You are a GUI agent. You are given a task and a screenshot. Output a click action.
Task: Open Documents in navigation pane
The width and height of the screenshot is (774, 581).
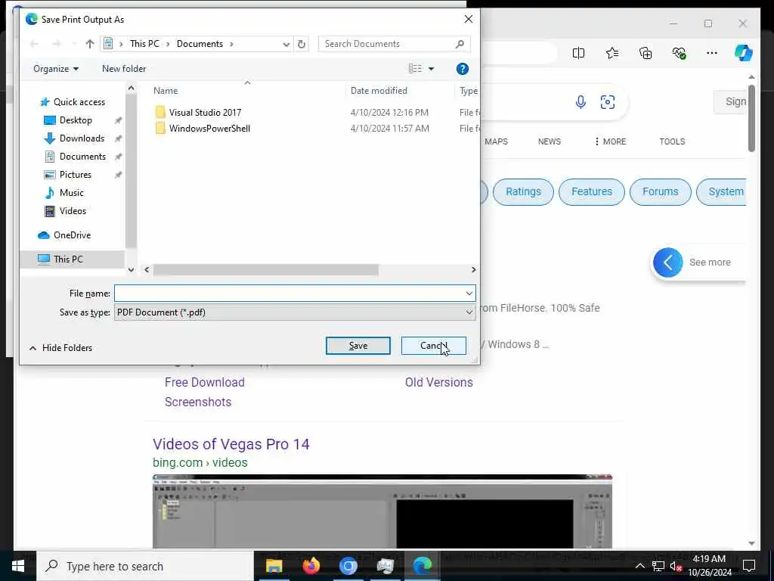[82, 157]
